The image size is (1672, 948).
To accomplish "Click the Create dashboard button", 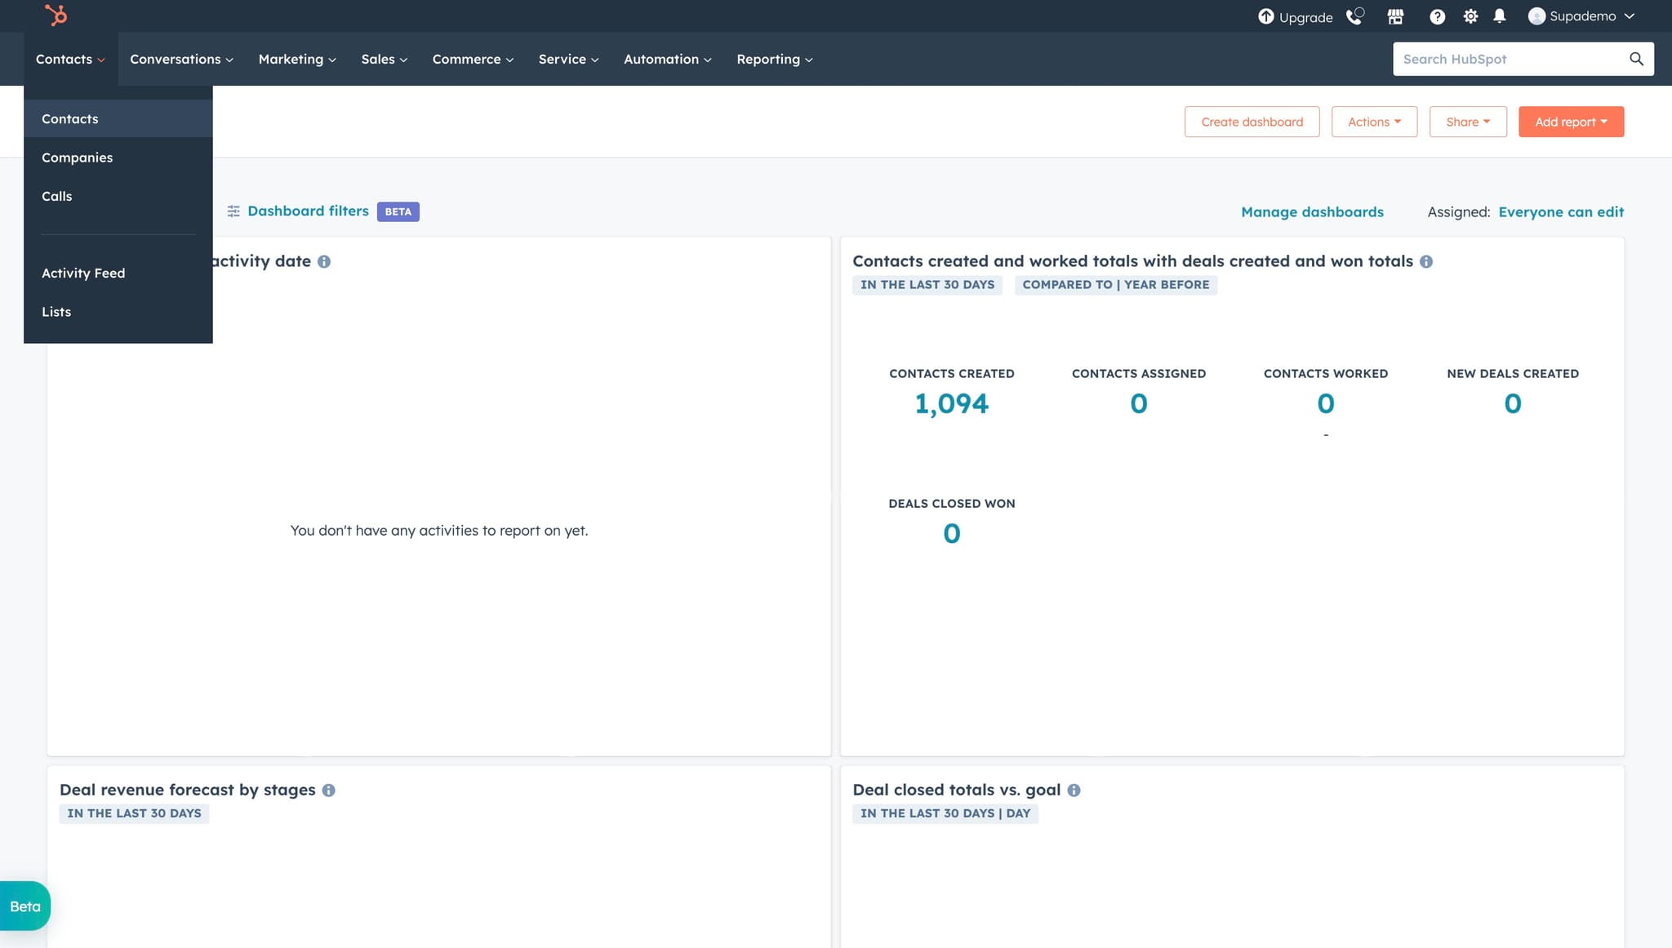I will coord(1252,121).
